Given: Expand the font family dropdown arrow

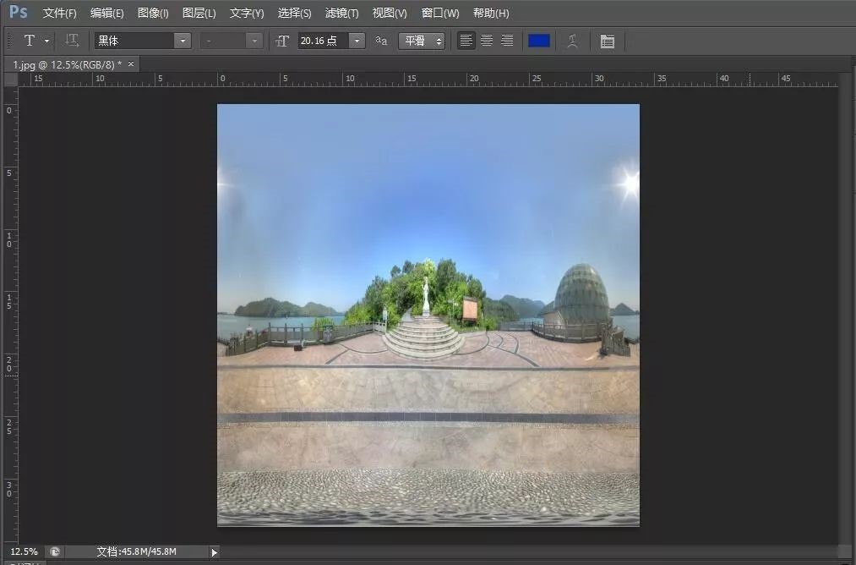Looking at the screenshot, I should pyautogui.click(x=183, y=41).
